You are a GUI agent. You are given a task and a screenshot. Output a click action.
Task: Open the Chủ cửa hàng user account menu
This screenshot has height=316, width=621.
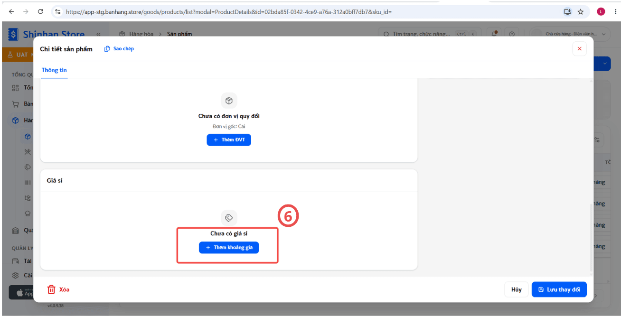[570, 34]
